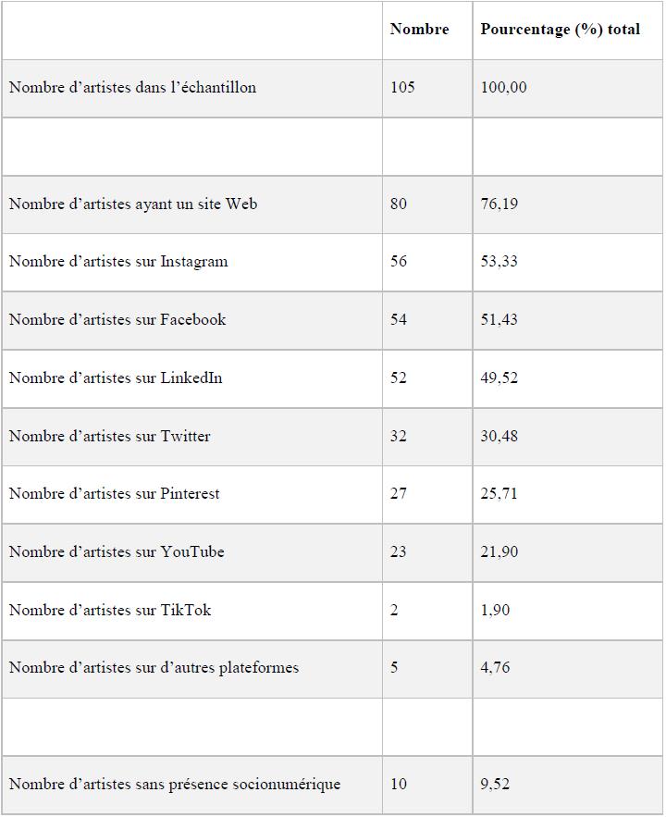Click the Pourcentage (%) total header
This screenshot has width=666, height=817.
click(x=560, y=30)
